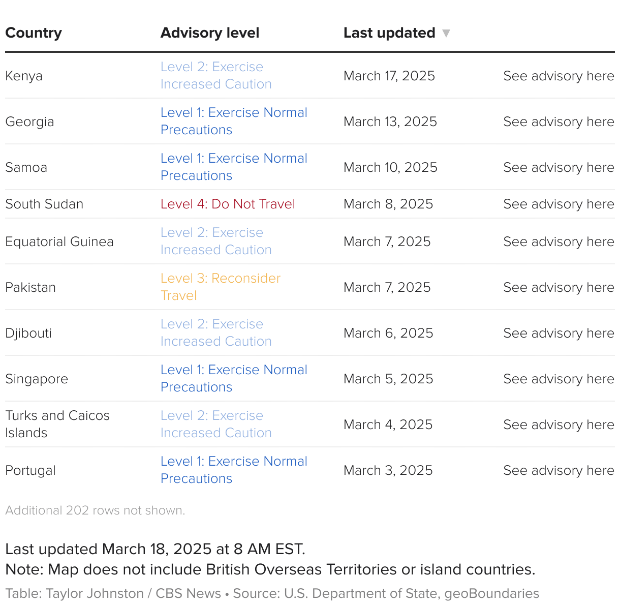Screen dimensions: 620x607
Task: Click Turks and Caicos Level 2 advisory text
Action: coord(216,424)
